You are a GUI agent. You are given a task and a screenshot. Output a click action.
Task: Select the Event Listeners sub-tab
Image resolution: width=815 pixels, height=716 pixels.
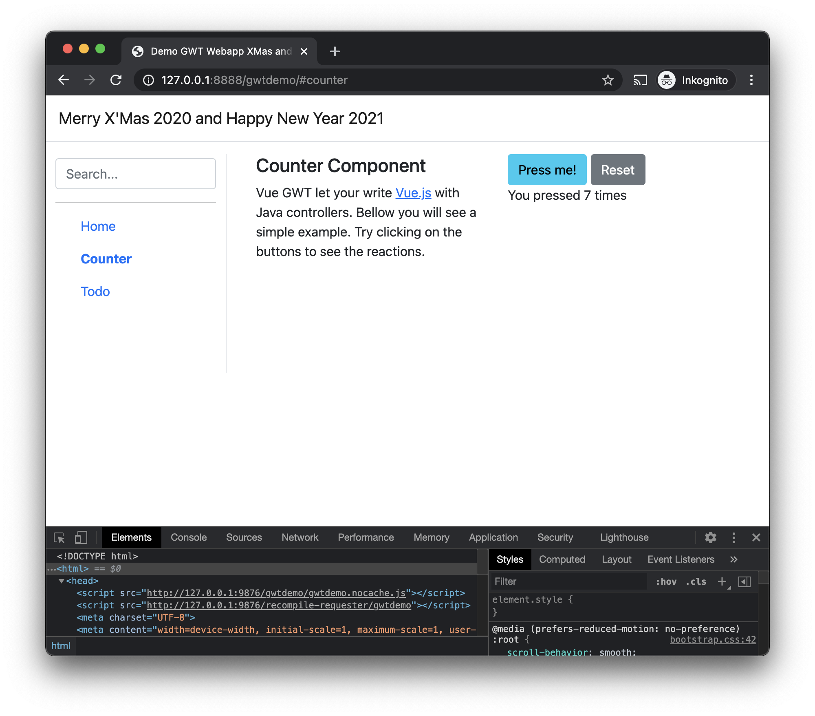(x=681, y=559)
